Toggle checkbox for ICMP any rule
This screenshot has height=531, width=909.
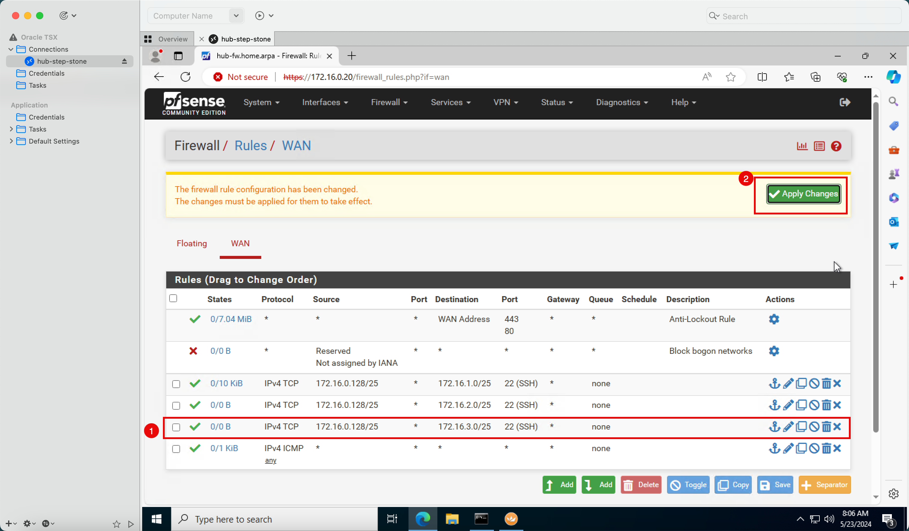tap(176, 448)
